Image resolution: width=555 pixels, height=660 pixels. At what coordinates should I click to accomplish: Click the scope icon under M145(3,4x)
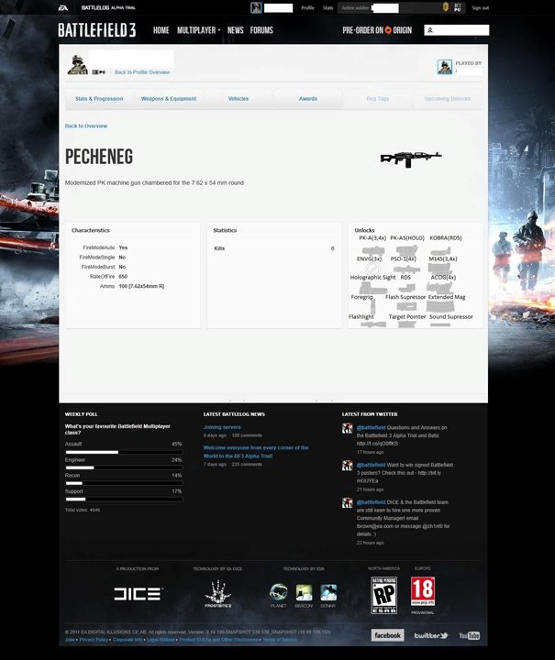point(438,269)
